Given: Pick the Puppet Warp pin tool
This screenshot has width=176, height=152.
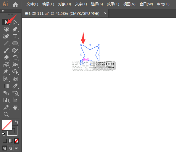Looking at the screenshot, I should (x=6, y=72).
